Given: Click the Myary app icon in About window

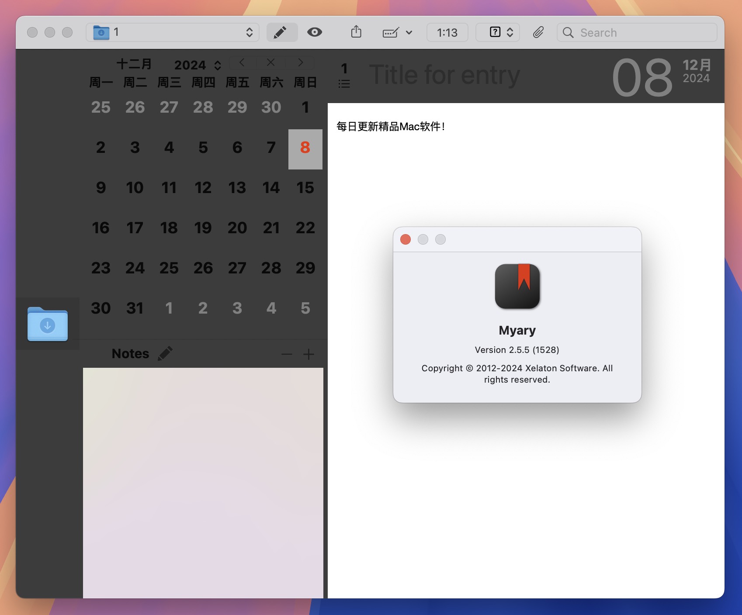Looking at the screenshot, I should click(517, 287).
